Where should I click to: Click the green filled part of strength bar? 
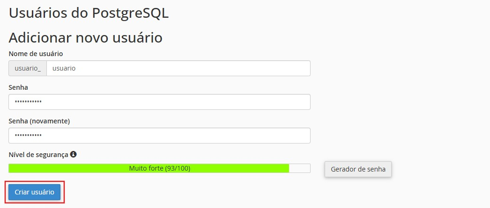pyautogui.click(x=149, y=168)
